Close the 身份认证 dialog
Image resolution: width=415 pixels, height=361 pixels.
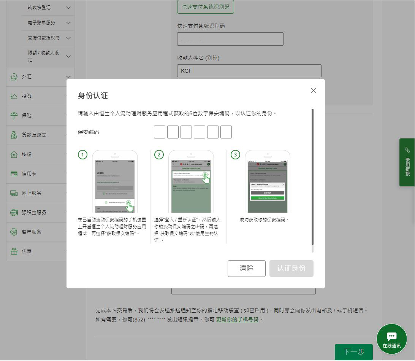point(313,91)
